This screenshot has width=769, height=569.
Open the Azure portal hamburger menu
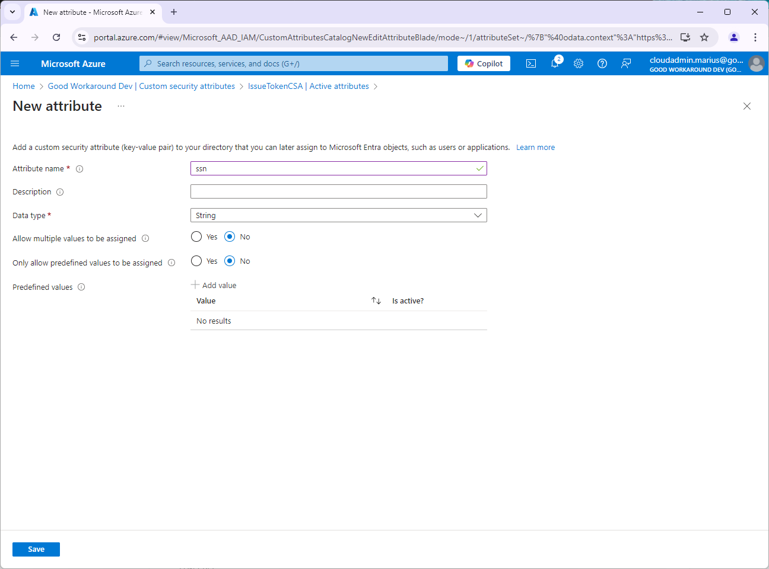coord(15,63)
